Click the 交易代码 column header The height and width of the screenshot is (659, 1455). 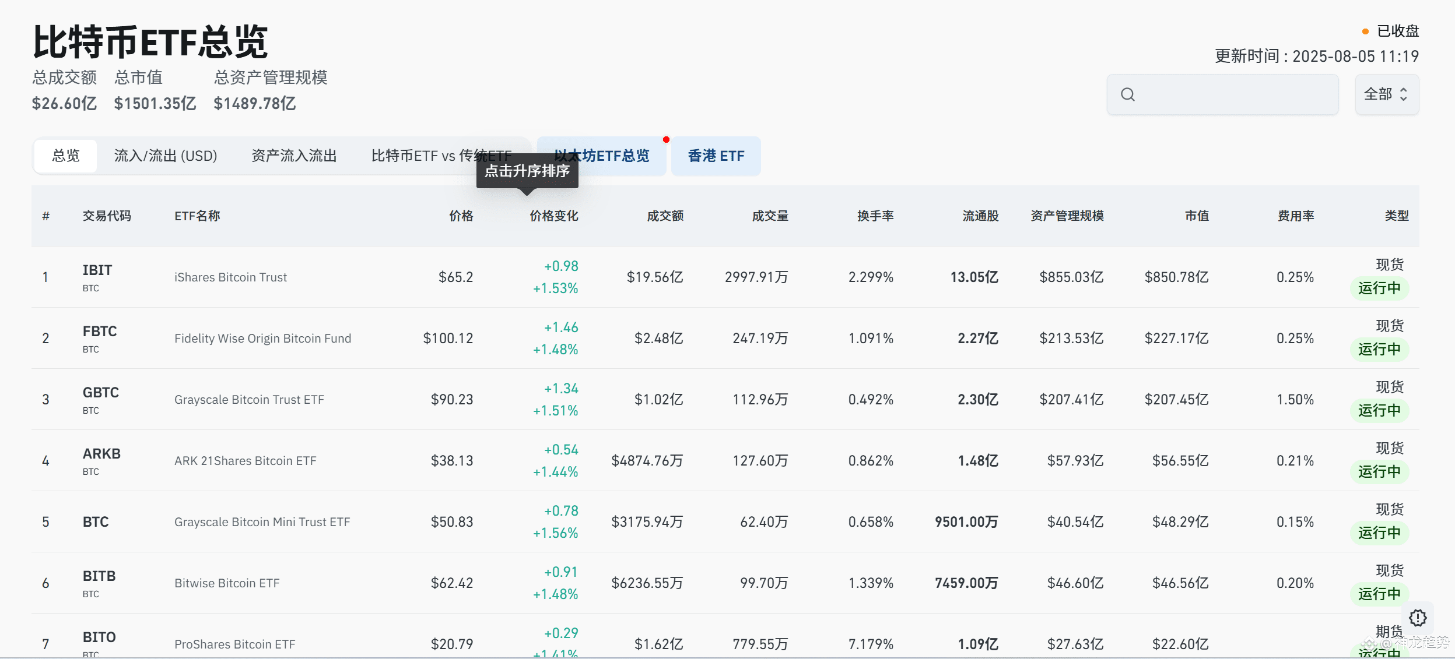point(107,216)
